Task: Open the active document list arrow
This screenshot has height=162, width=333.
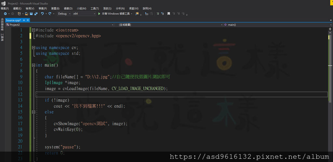Action: coord(331,20)
